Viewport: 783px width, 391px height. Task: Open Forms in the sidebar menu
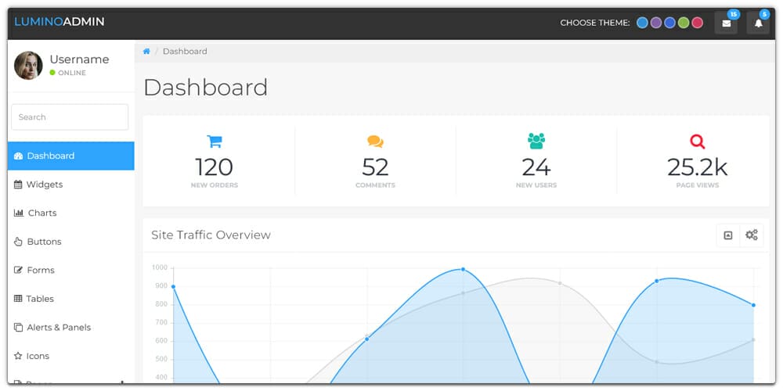point(71,270)
